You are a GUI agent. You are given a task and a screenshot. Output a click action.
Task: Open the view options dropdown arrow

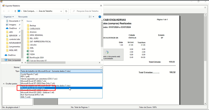pyautogui.click(x=94, y=17)
